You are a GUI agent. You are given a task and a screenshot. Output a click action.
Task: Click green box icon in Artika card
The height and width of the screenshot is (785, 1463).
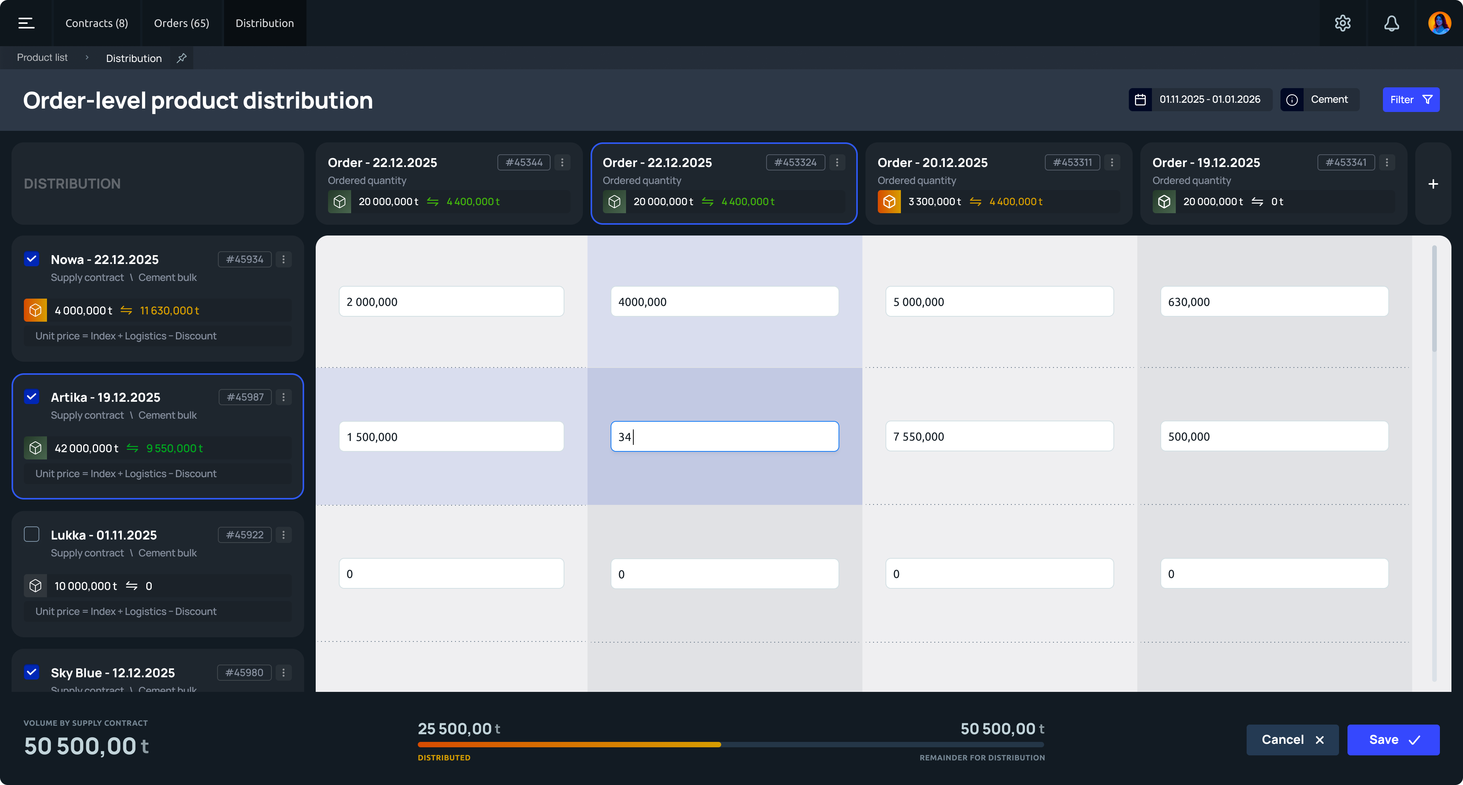point(35,448)
